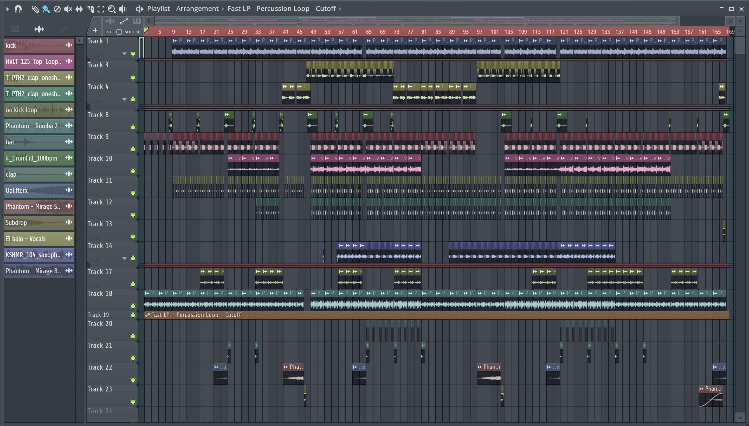Select the Slice tool
Image resolution: width=749 pixels, height=426 pixels.
pos(90,9)
